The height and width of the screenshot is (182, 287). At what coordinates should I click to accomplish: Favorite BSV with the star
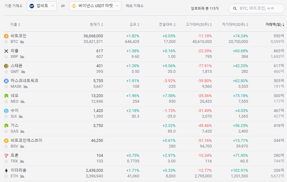point(6,146)
